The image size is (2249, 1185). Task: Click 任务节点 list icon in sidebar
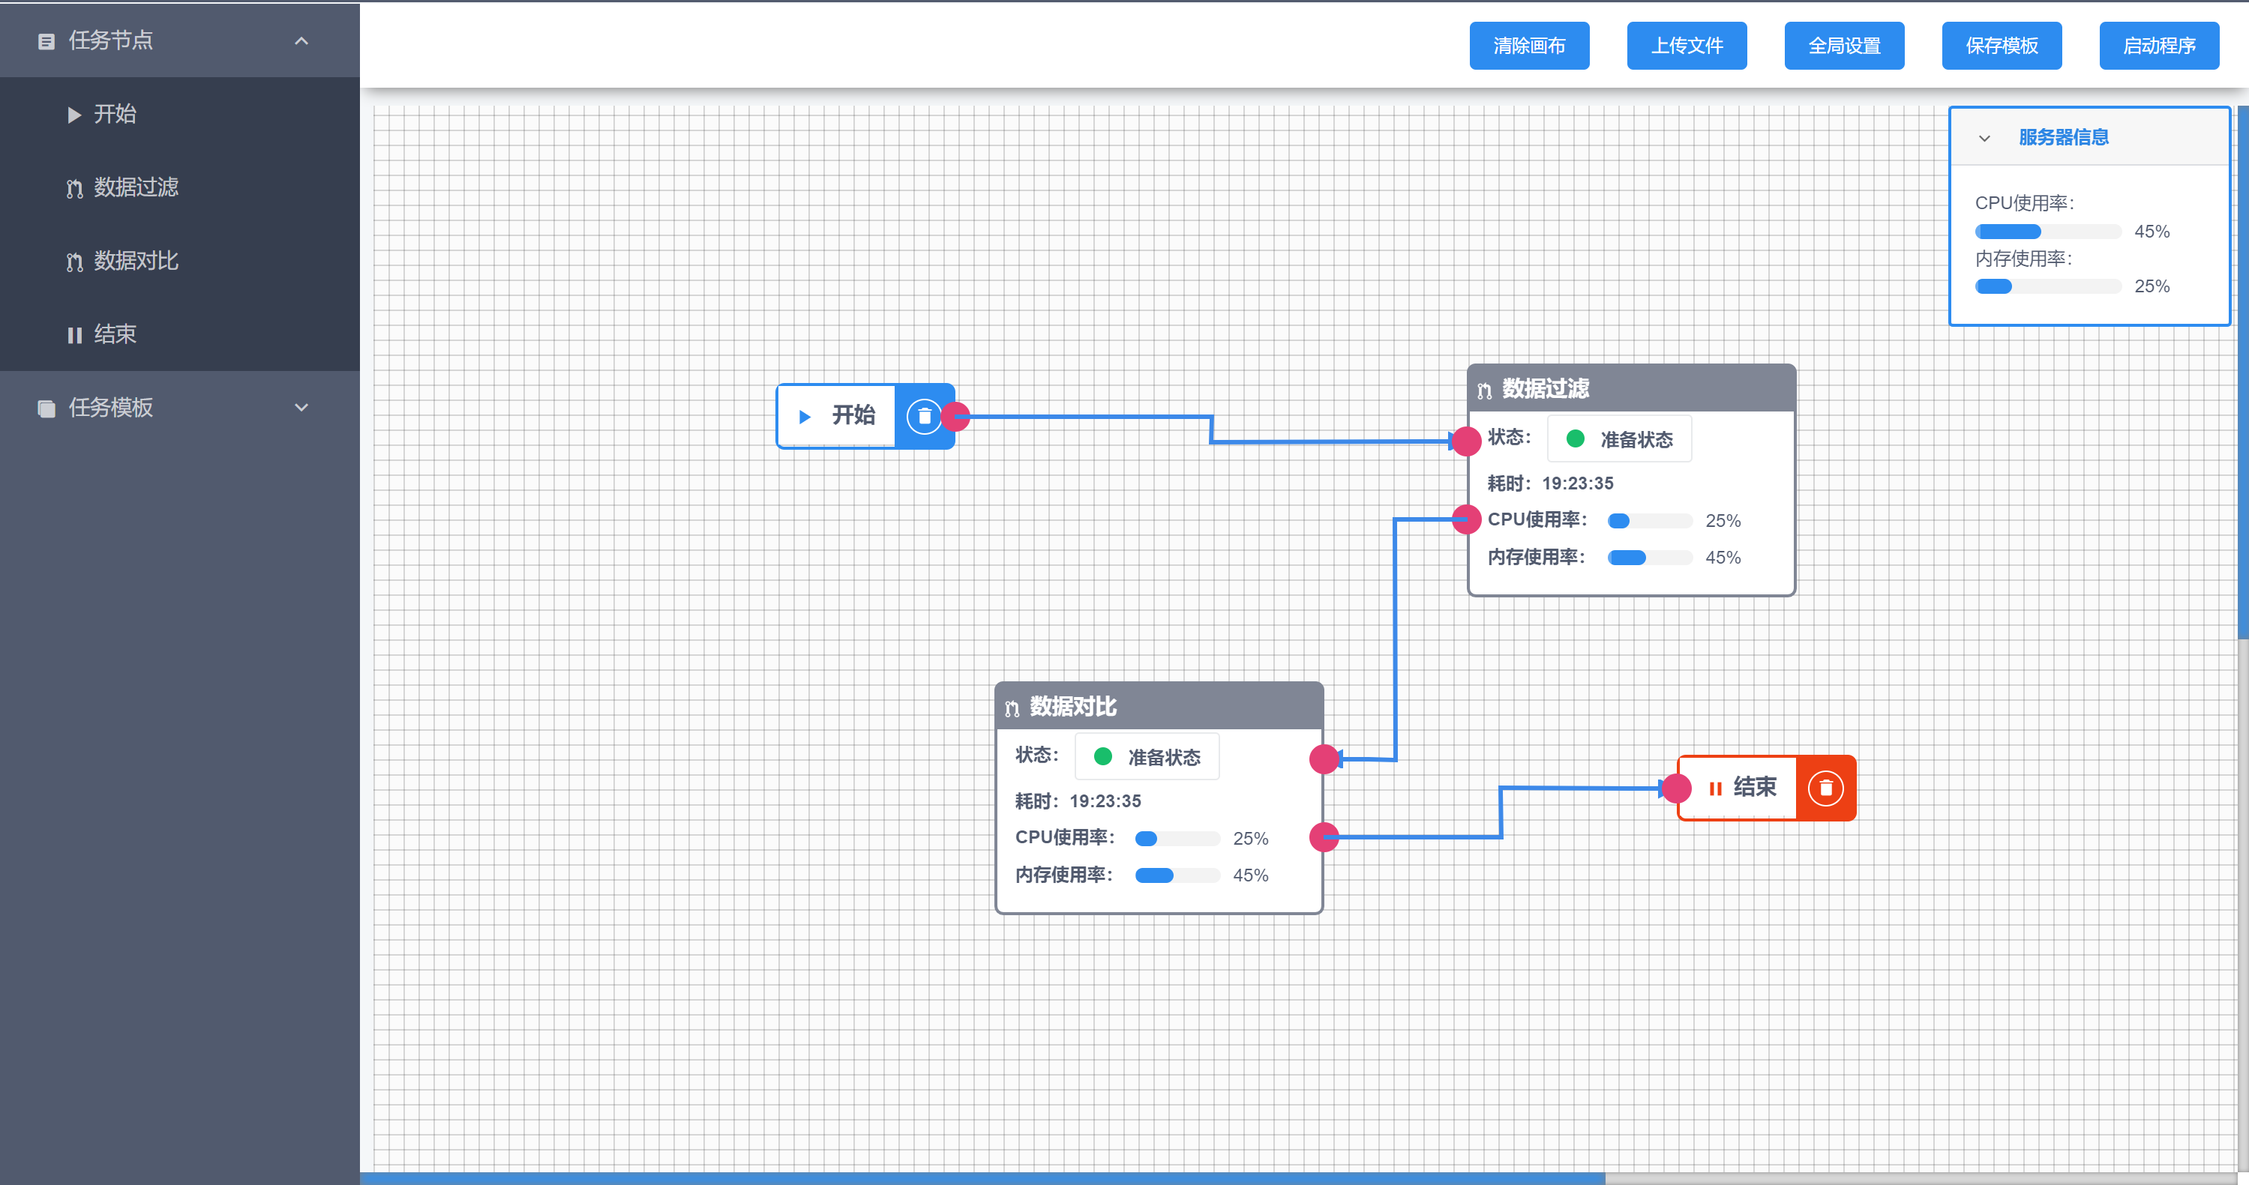pos(46,41)
